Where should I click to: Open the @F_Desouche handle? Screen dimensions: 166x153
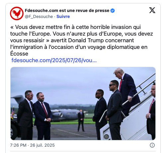39,17
